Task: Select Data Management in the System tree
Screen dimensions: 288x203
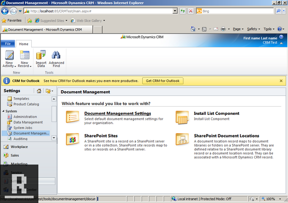Action: 28,122
